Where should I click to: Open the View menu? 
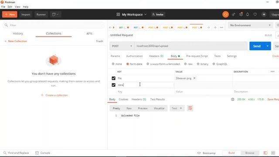(17, 7)
